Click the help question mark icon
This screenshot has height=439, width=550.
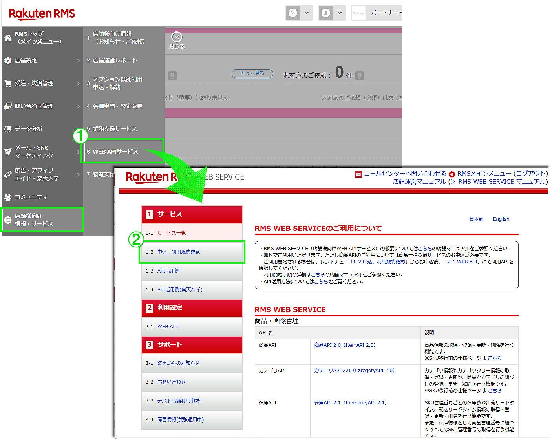(x=292, y=13)
